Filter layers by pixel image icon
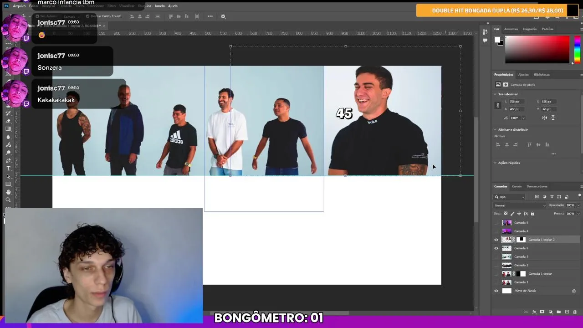Viewport: 583px width, 328px height. tap(537, 197)
